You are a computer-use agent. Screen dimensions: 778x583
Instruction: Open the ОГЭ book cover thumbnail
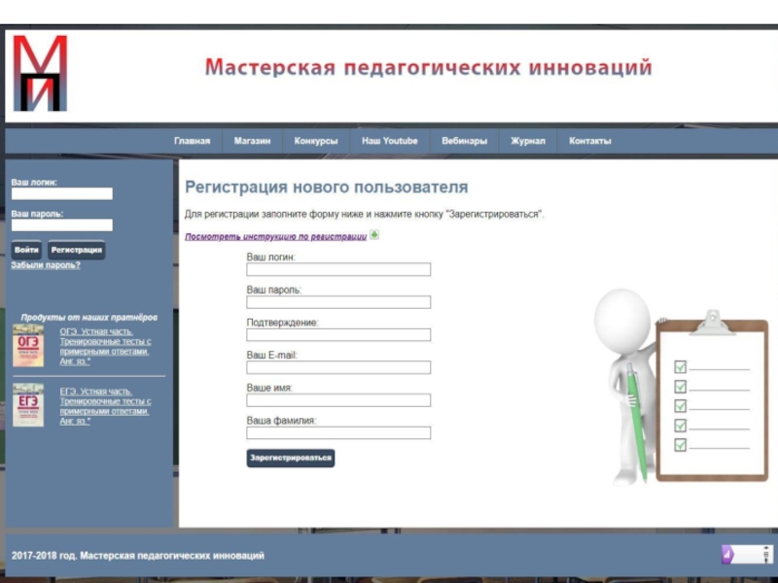pyautogui.click(x=28, y=345)
